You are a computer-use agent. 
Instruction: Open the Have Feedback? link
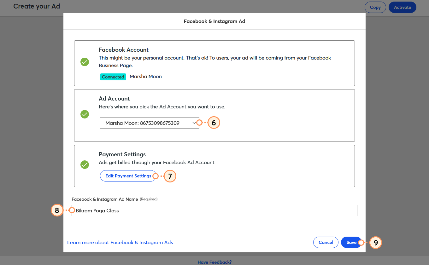tap(214, 262)
